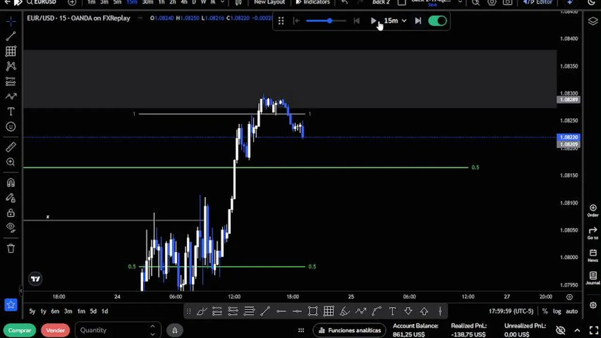
Task: Select the 1y date range
Action: [43, 311]
